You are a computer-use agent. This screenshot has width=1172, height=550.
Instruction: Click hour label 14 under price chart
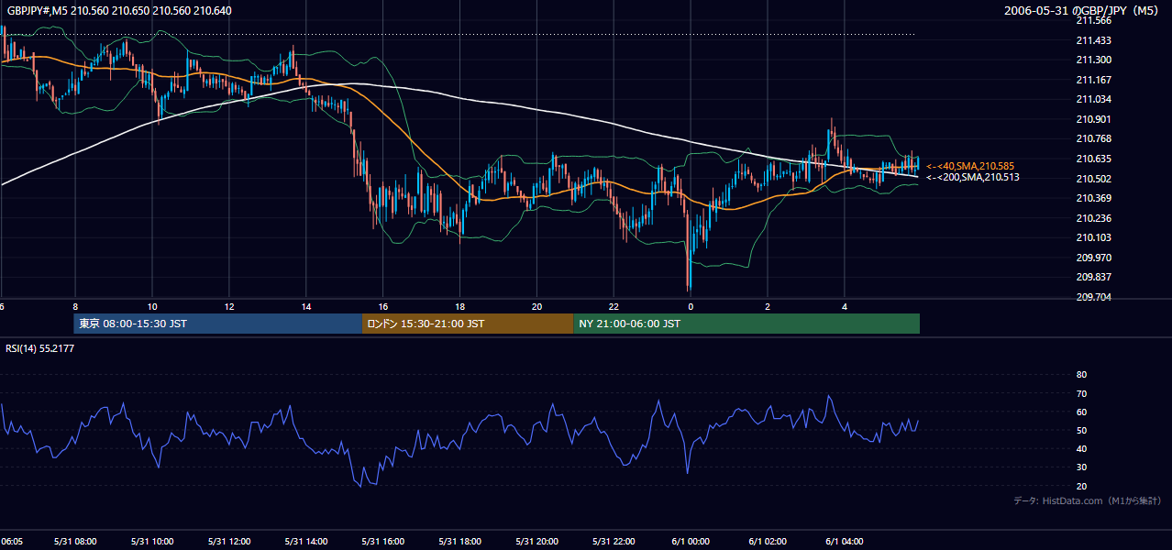(x=306, y=307)
